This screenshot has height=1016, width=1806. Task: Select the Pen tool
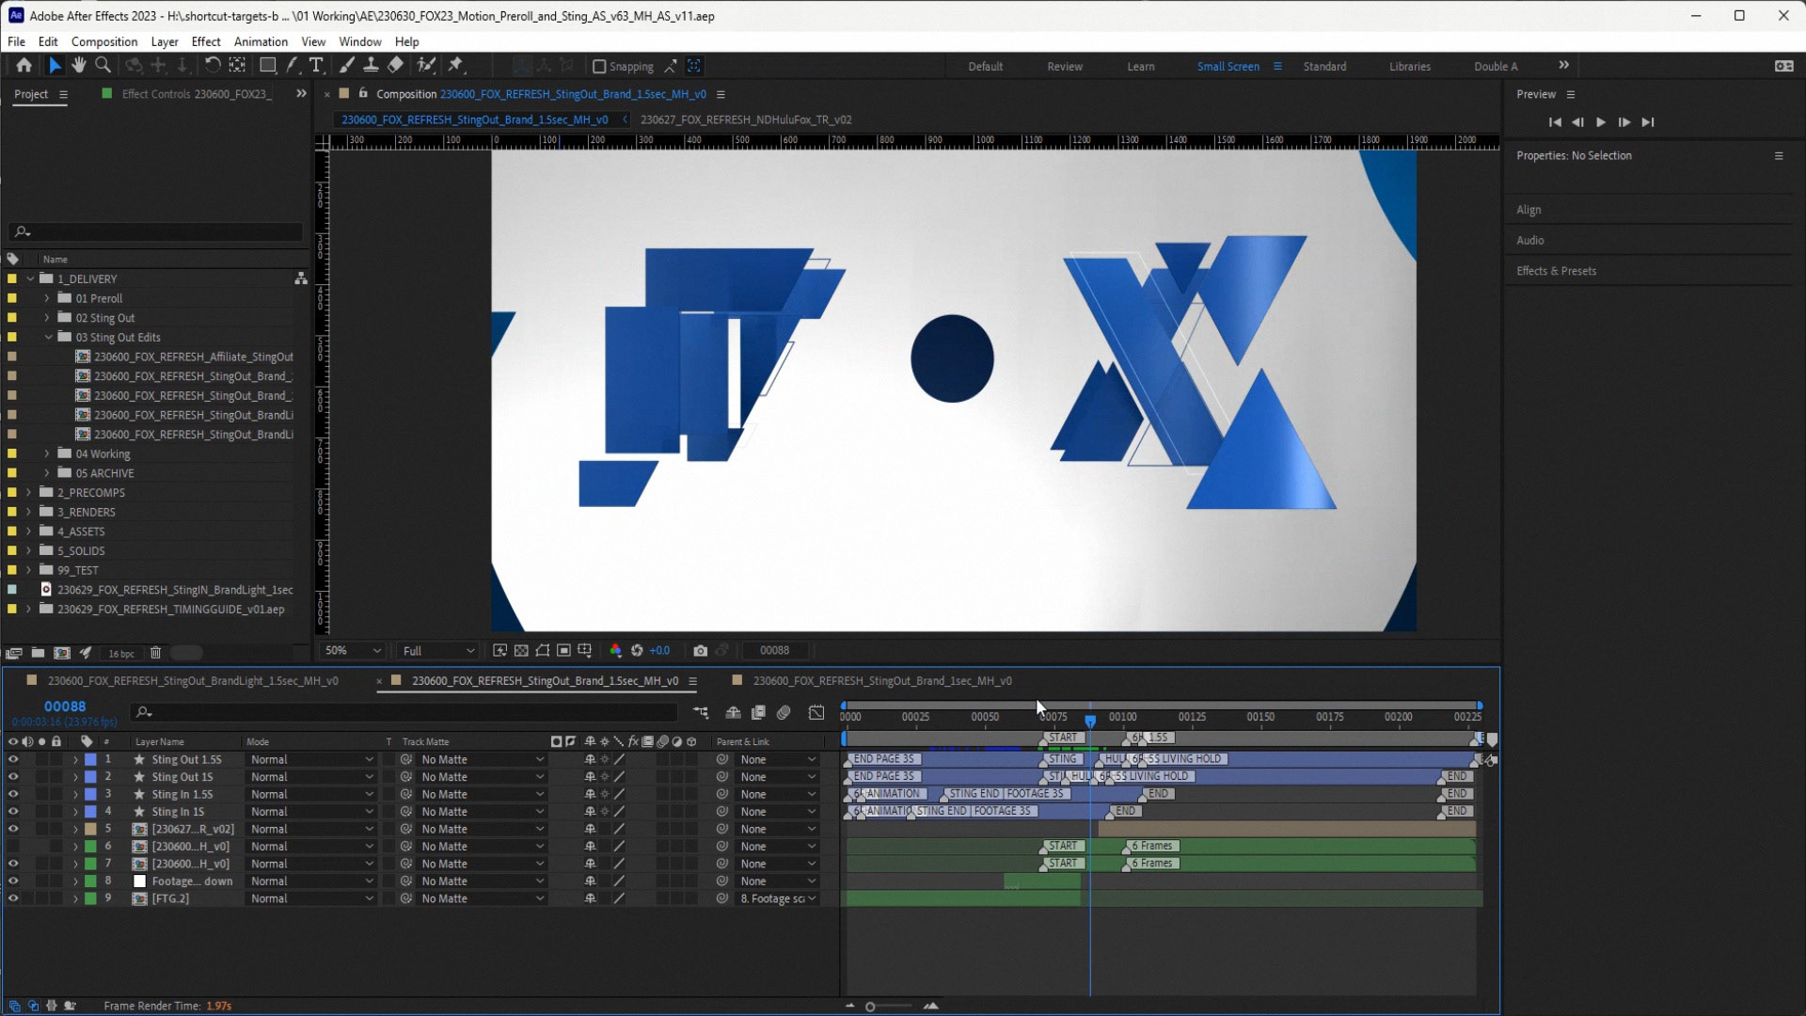click(x=293, y=65)
